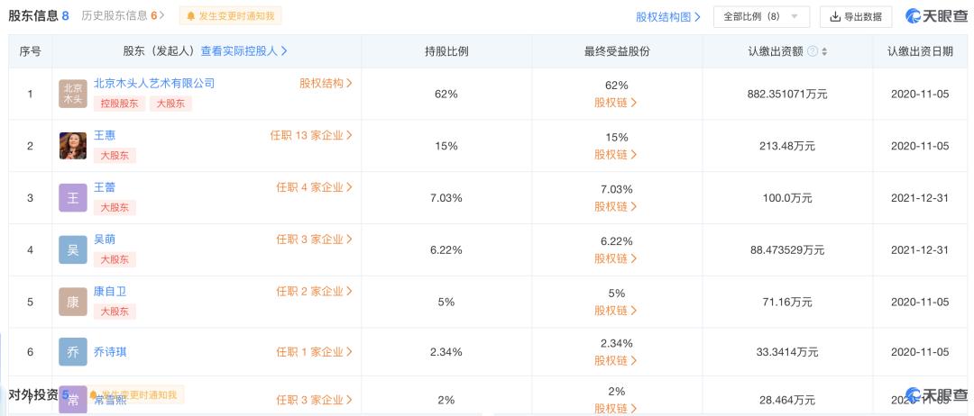This screenshot has height=416, width=974.
Task: Switch to the 历史股东信息 tab
Action: pos(123,16)
